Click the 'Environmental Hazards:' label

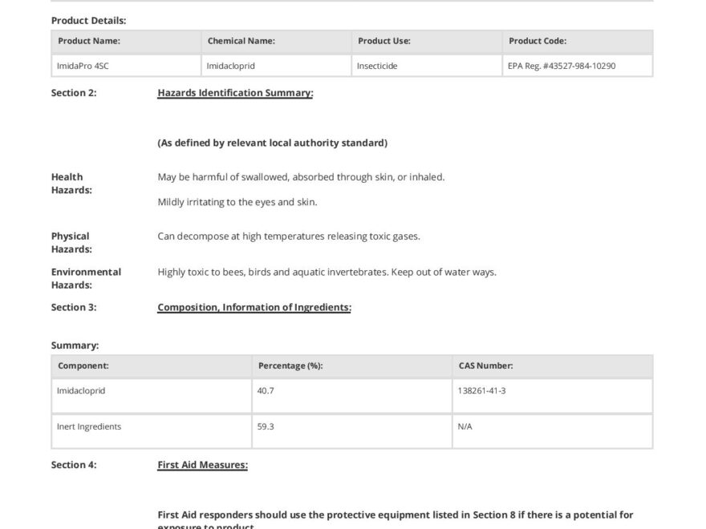pos(86,278)
